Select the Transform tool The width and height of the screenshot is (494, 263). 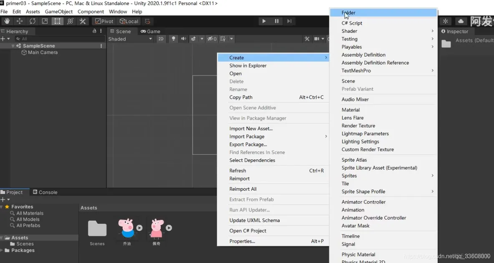[70, 21]
